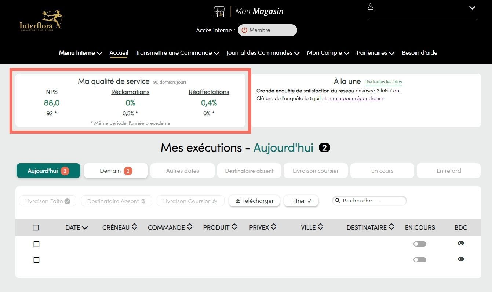Click the NPS score 88,0
The width and height of the screenshot is (492, 292).
(52, 103)
